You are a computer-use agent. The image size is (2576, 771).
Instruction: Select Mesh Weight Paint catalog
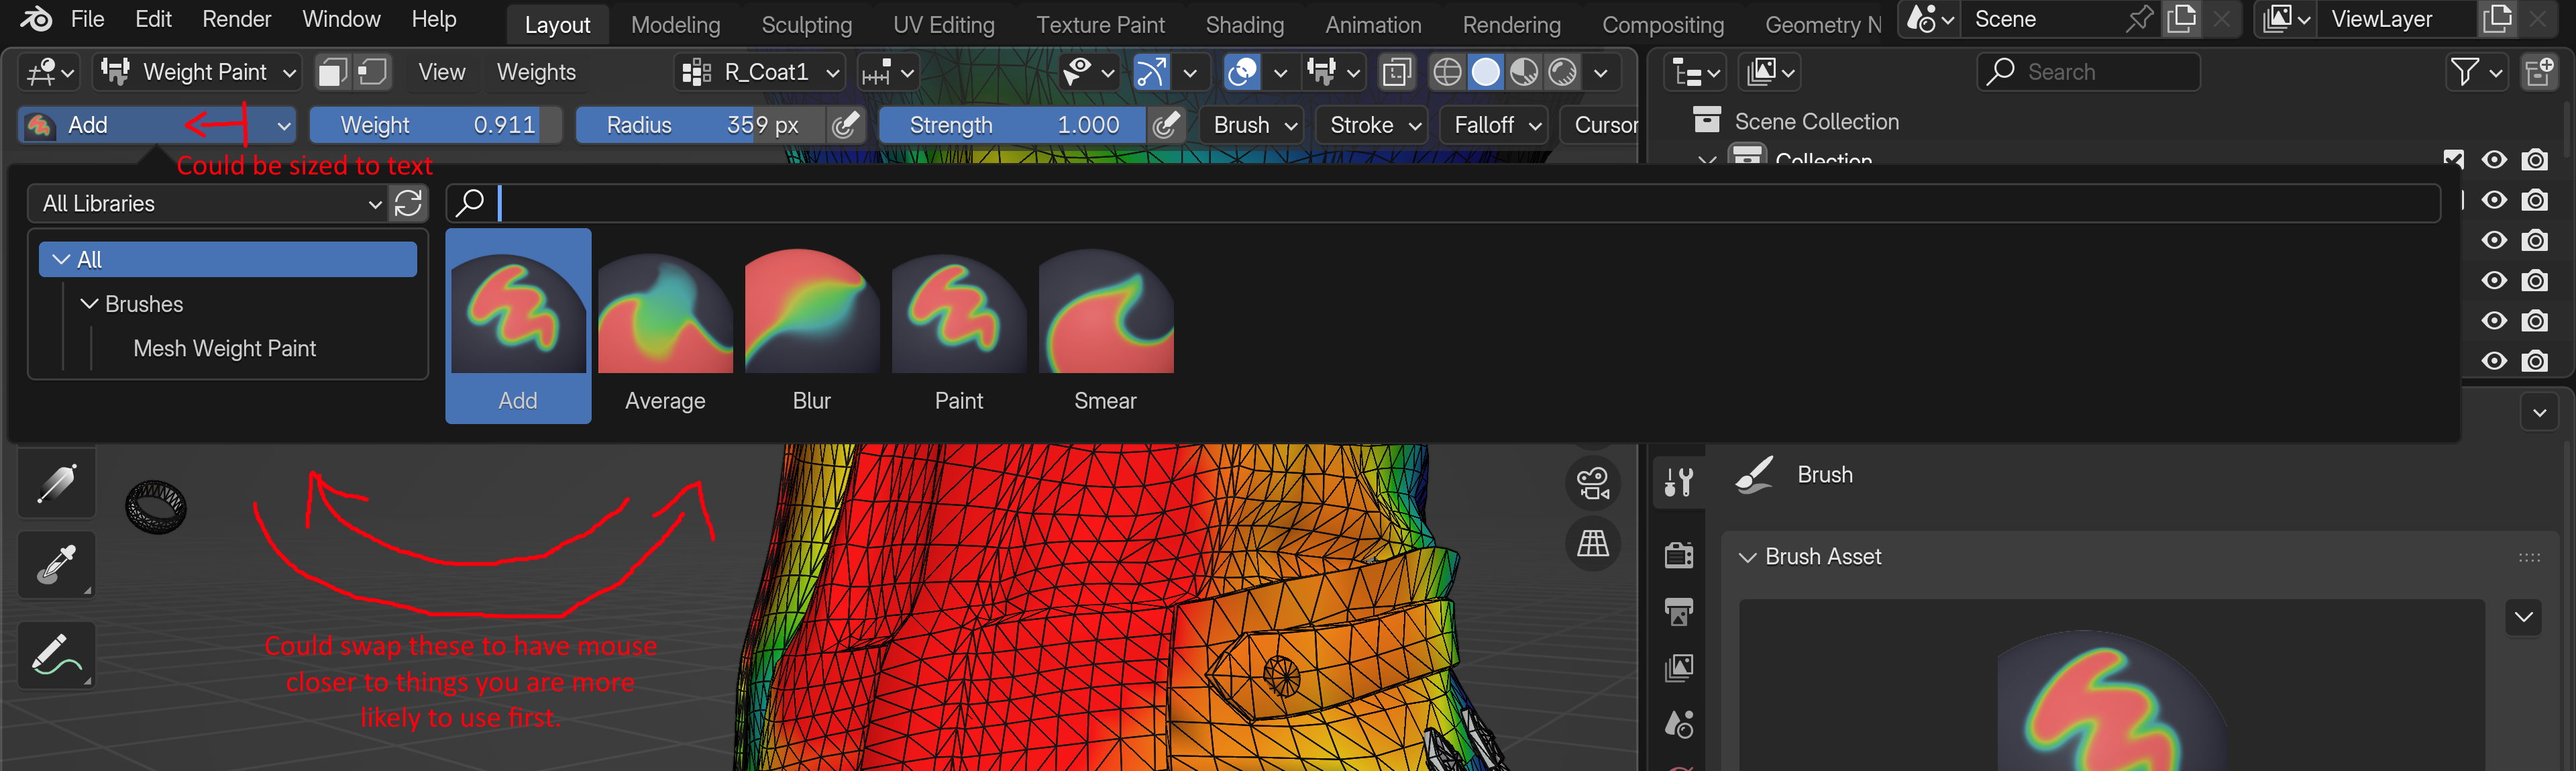pyautogui.click(x=224, y=348)
